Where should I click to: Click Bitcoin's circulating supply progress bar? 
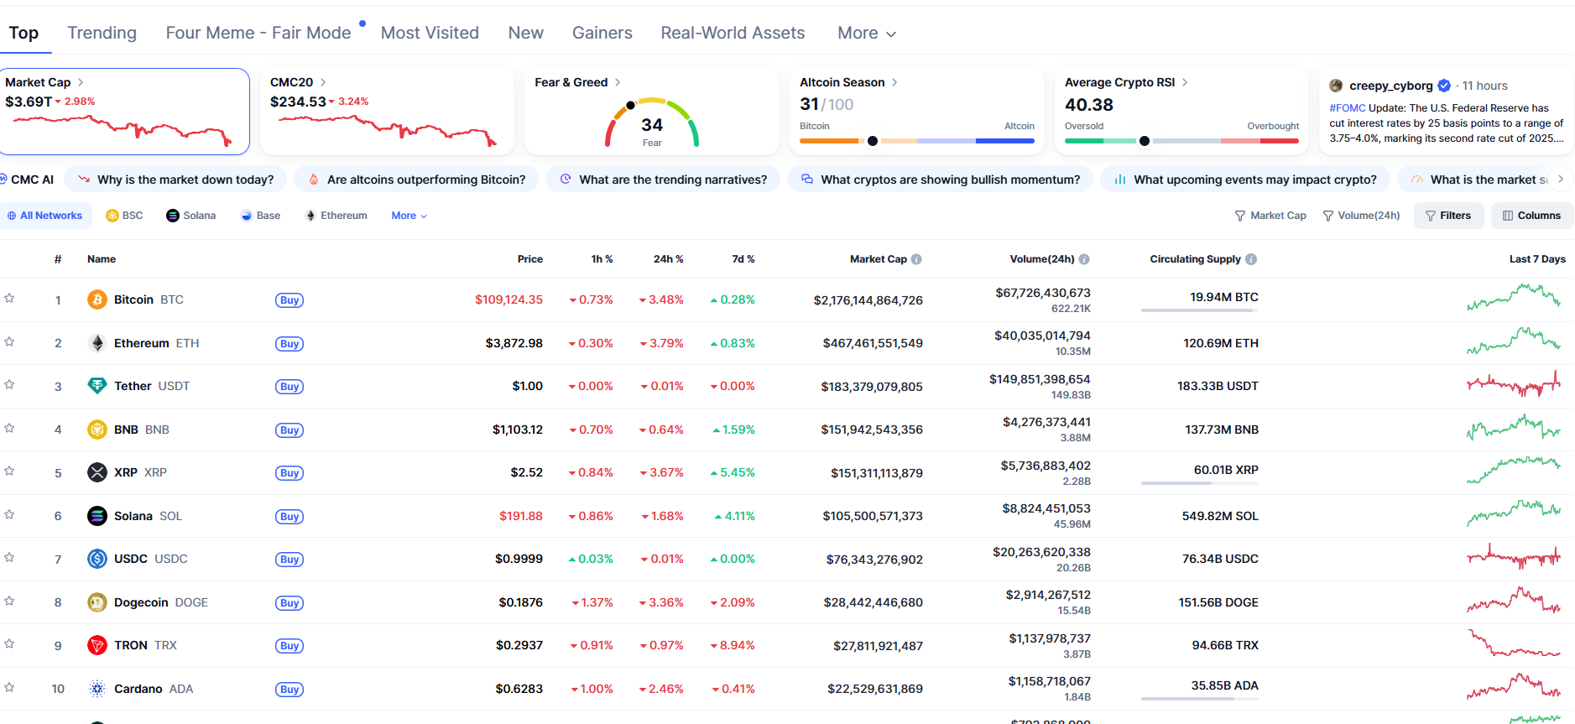pos(1199,310)
